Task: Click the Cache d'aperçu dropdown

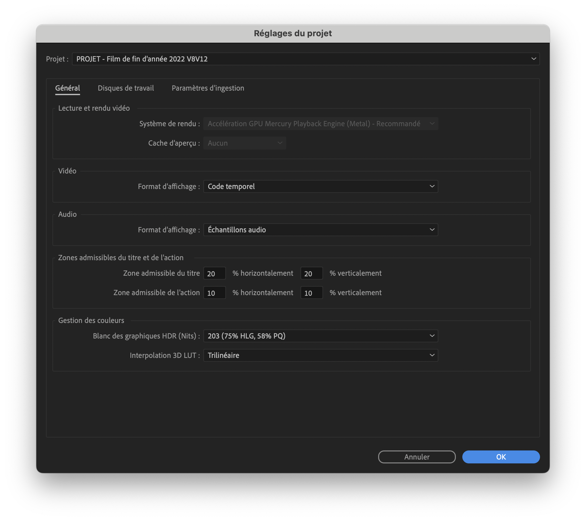Action: (244, 143)
